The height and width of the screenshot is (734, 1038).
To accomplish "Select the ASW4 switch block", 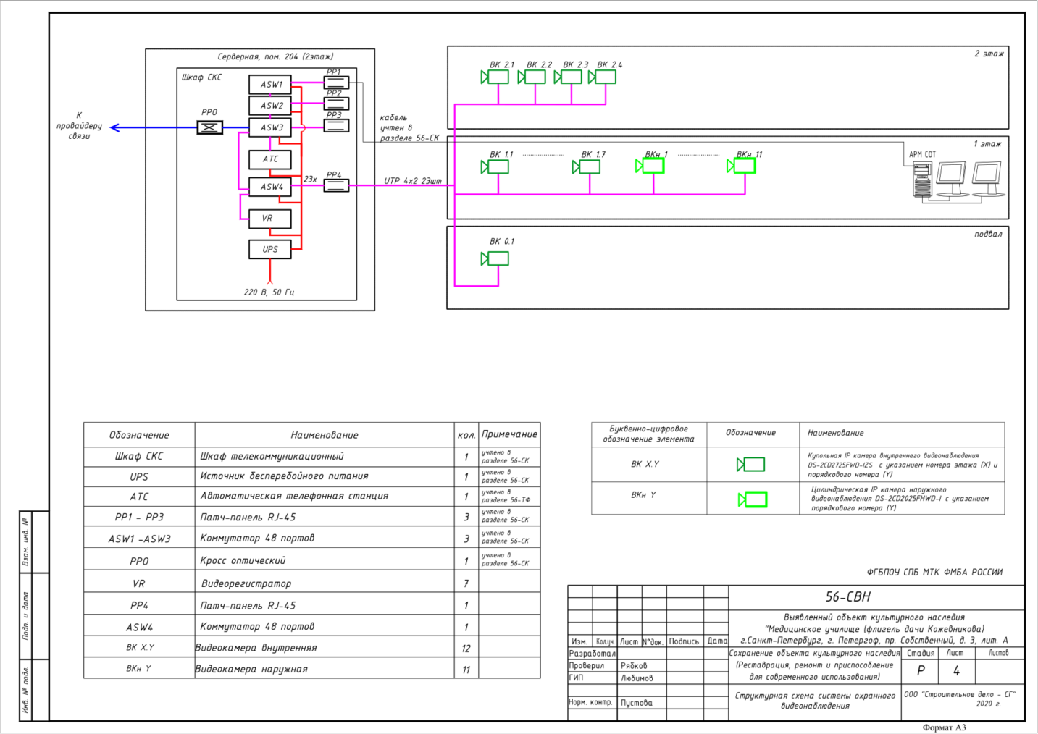I will (x=270, y=187).
